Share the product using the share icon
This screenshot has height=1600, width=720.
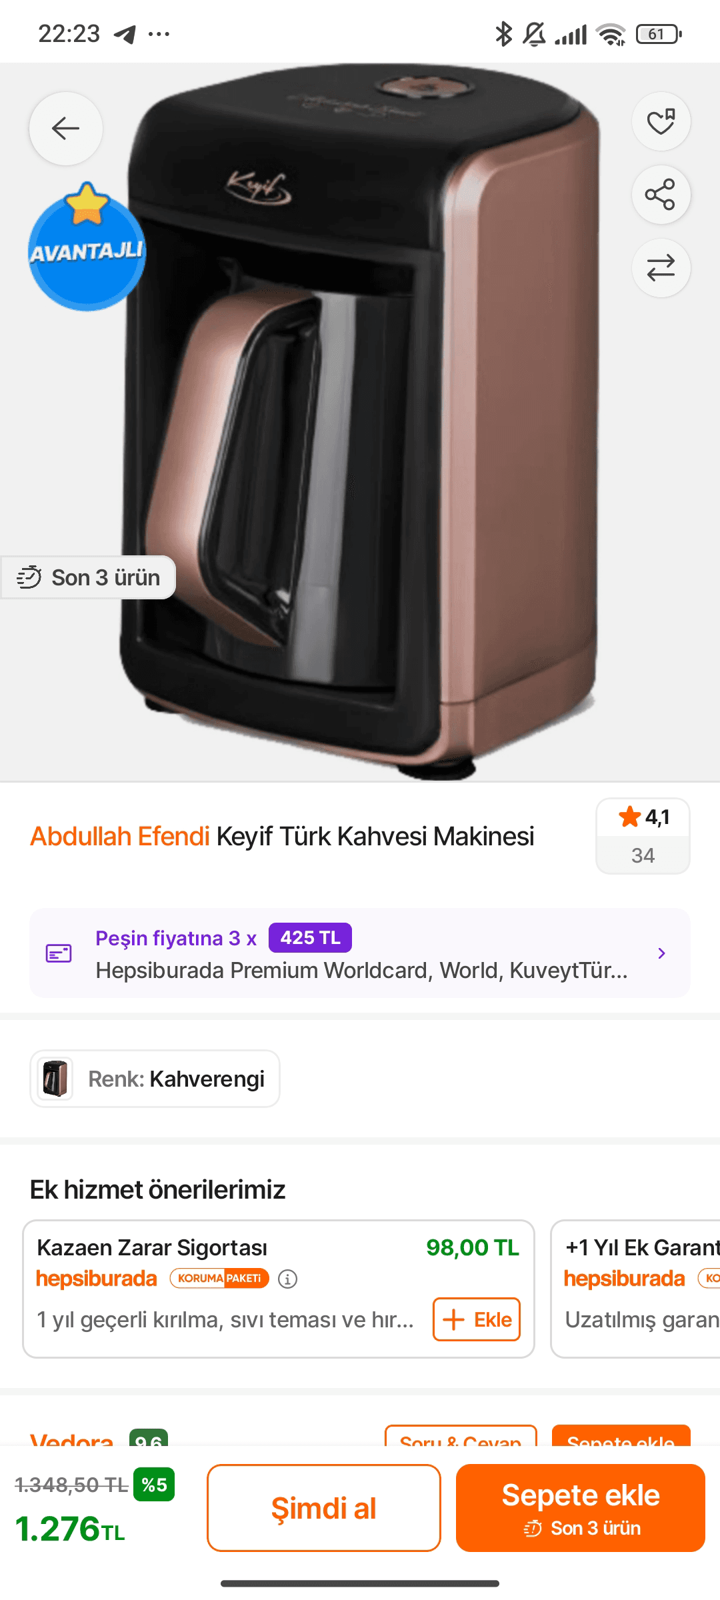(x=661, y=195)
